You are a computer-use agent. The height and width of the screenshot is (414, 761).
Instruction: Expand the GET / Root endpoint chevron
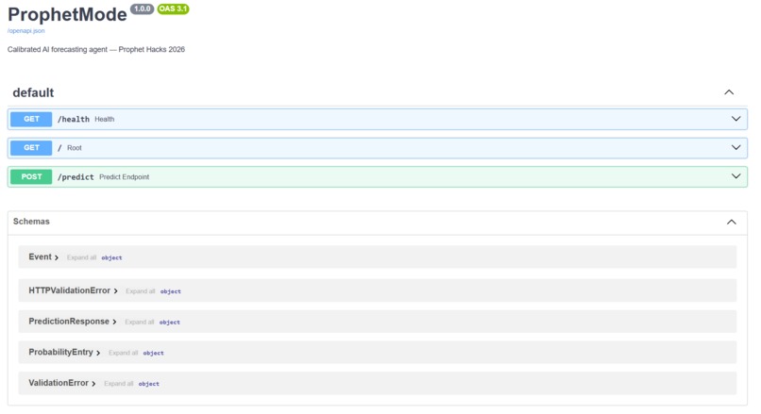click(736, 147)
